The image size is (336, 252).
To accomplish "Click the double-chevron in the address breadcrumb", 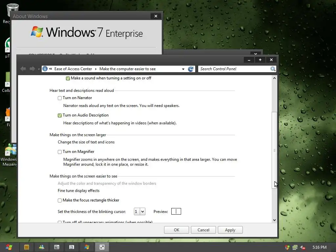I will (51, 69).
